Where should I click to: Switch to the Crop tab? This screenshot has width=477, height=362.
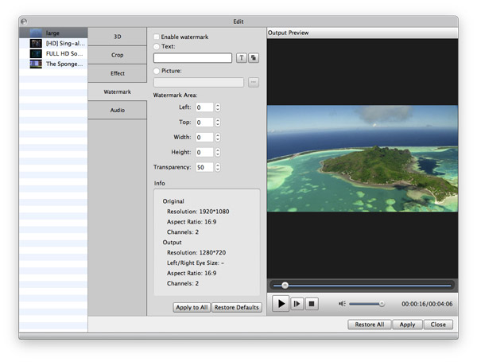pyautogui.click(x=118, y=55)
